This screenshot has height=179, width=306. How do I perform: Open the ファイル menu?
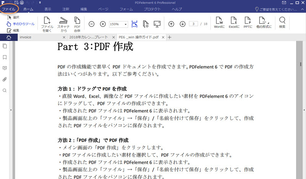point(8,9)
